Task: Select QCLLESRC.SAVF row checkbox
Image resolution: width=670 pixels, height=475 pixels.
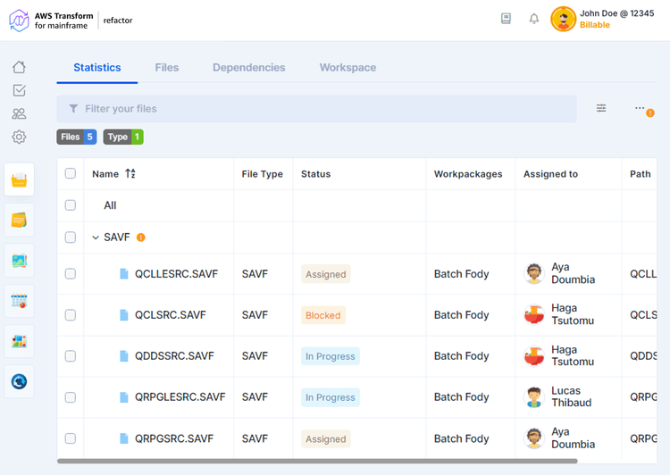Action: point(71,274)
